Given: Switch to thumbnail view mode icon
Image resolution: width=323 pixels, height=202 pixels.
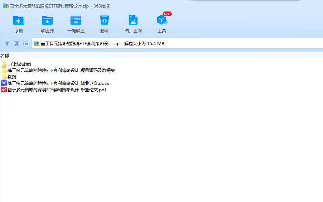Looking at the screenshot, I should click(x=16, y=43).
